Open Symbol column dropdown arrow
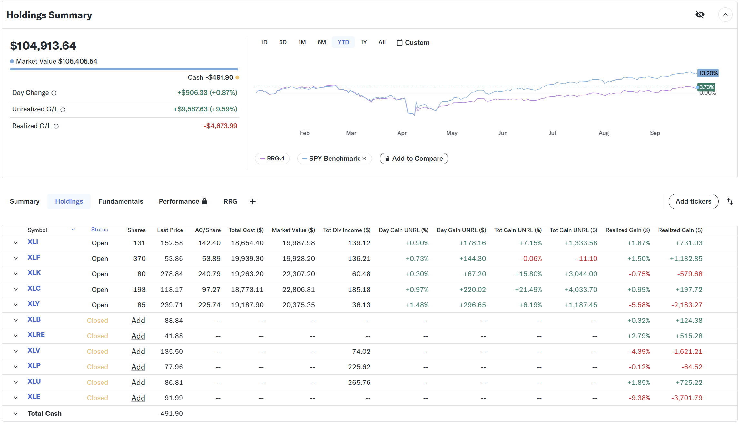Image resolution: width=739 pixels, height=430 pixels. point(73,230)
